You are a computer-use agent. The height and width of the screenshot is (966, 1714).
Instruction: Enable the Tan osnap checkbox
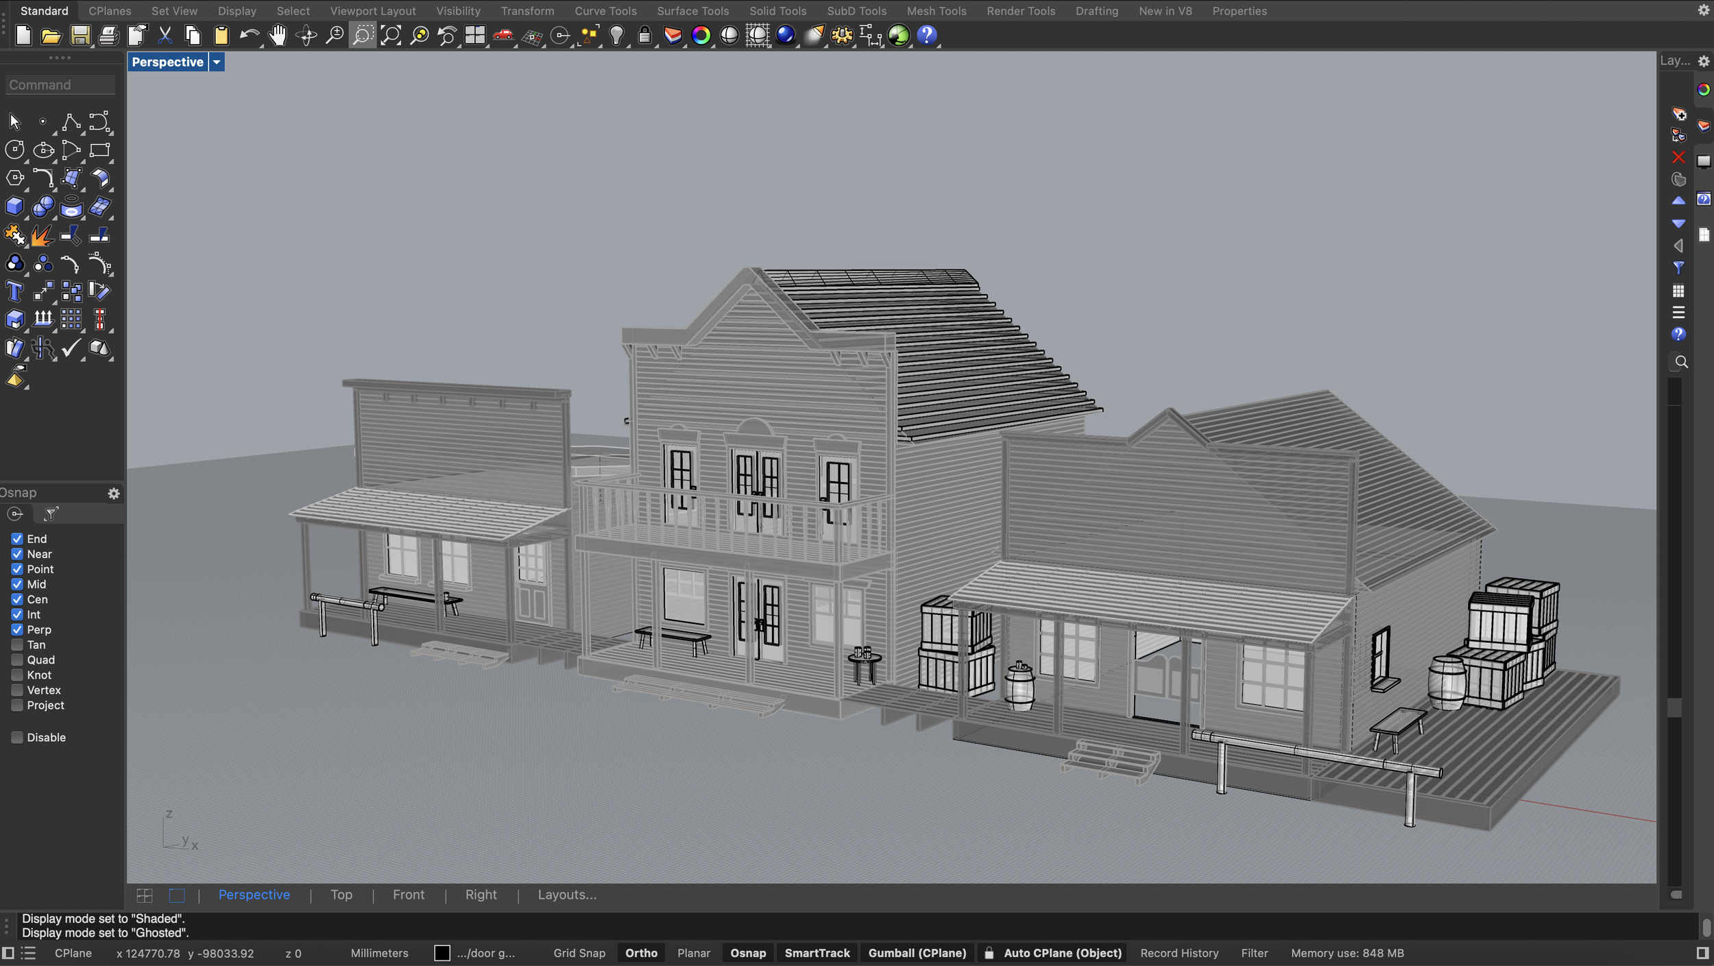pos(17,644)
